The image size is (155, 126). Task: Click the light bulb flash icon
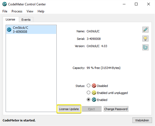tap(145, 38)
